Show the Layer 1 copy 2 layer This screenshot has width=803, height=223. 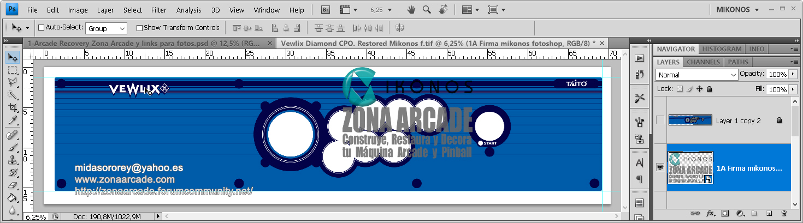pos(660,120)
